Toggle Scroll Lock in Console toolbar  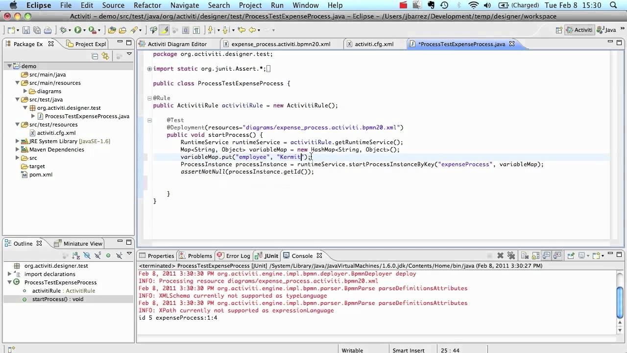pos(535,255)
